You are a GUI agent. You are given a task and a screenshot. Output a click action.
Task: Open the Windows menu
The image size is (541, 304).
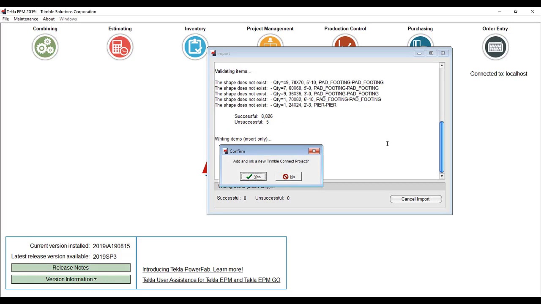[x=68, y=19]
